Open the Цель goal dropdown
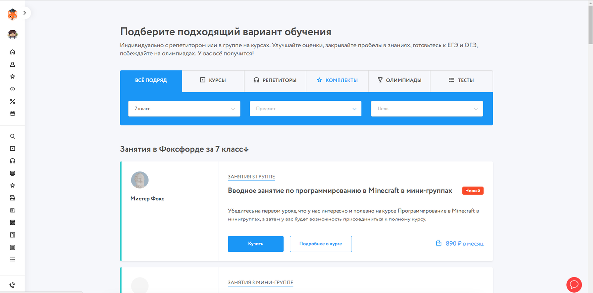 tap(427, 109)
